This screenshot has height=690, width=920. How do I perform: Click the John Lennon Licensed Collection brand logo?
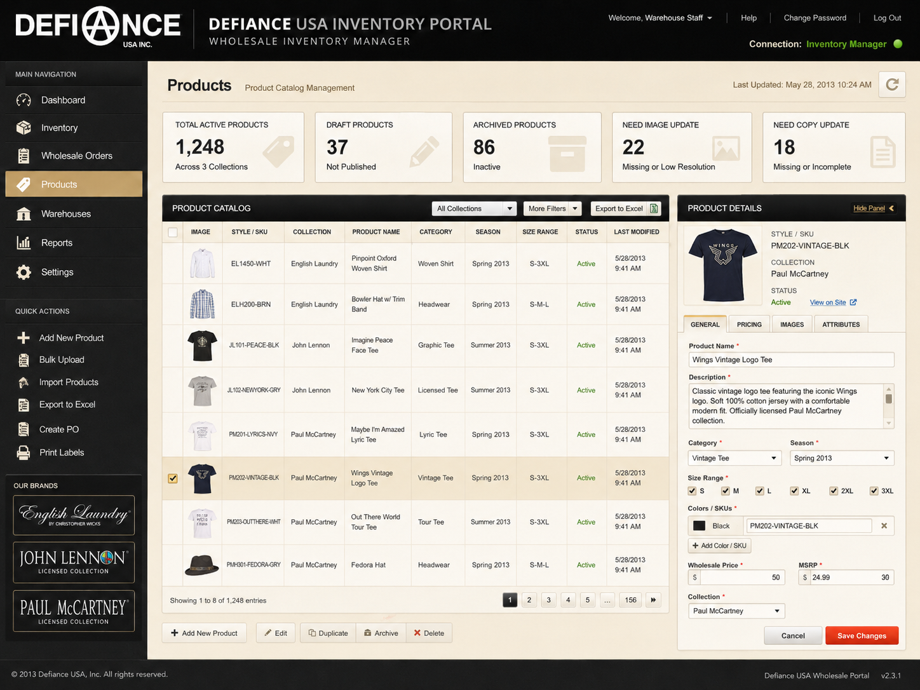click(74, 562)
